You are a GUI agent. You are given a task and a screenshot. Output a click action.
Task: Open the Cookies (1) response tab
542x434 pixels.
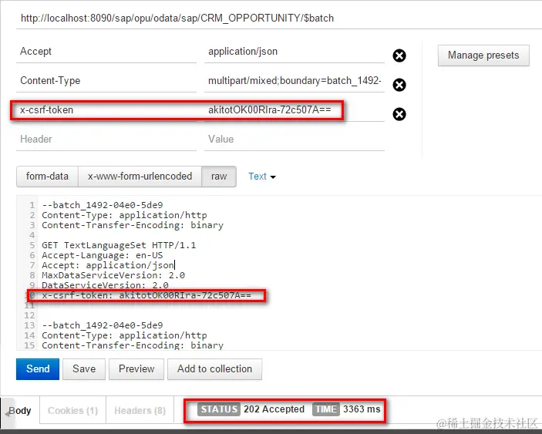click(x=73, y=411)
